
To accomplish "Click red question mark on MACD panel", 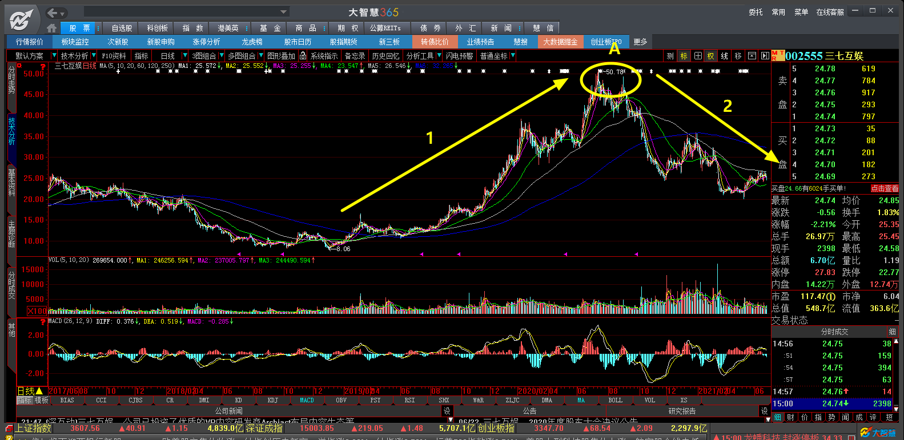I will tap(42, 322).
